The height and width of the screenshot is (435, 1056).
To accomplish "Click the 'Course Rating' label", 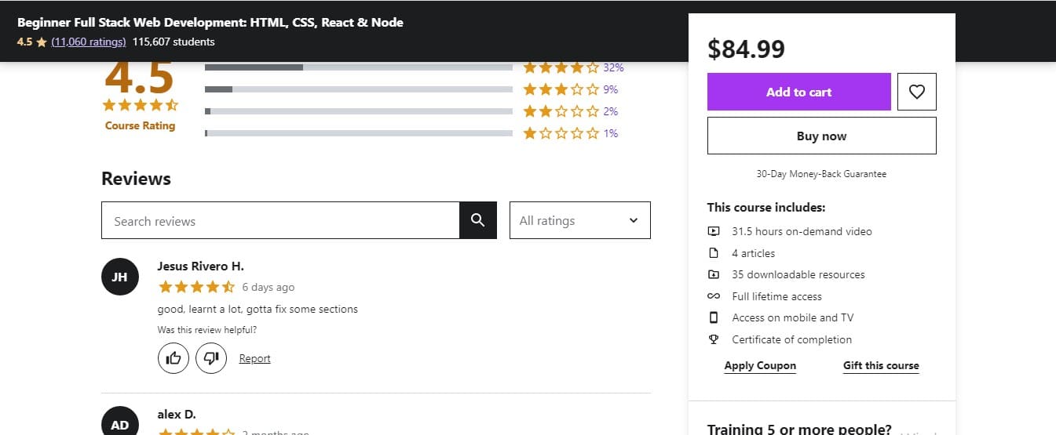I will click(x=140, y=125).
